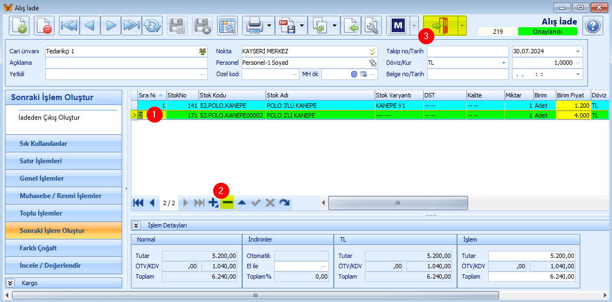The height and width of the screenshot is (302, 612).
Task: Click the Açıklama input field
Action: pos(127,63)
